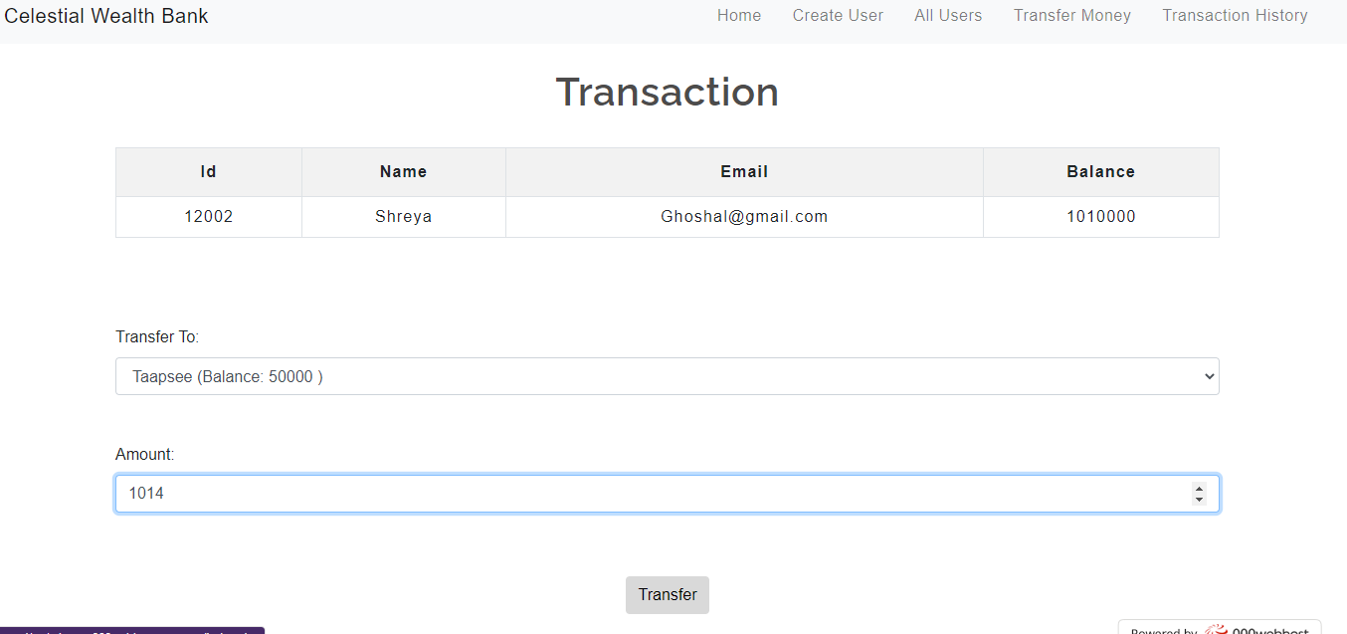The image size is (1347, 634).
Task: Click inside the Amount input field
Action: (597, 493)
